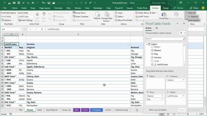Open ListOfCodes dropdown in Values area
This screenshot has height=116, width=207.
(x=183, y=96)
